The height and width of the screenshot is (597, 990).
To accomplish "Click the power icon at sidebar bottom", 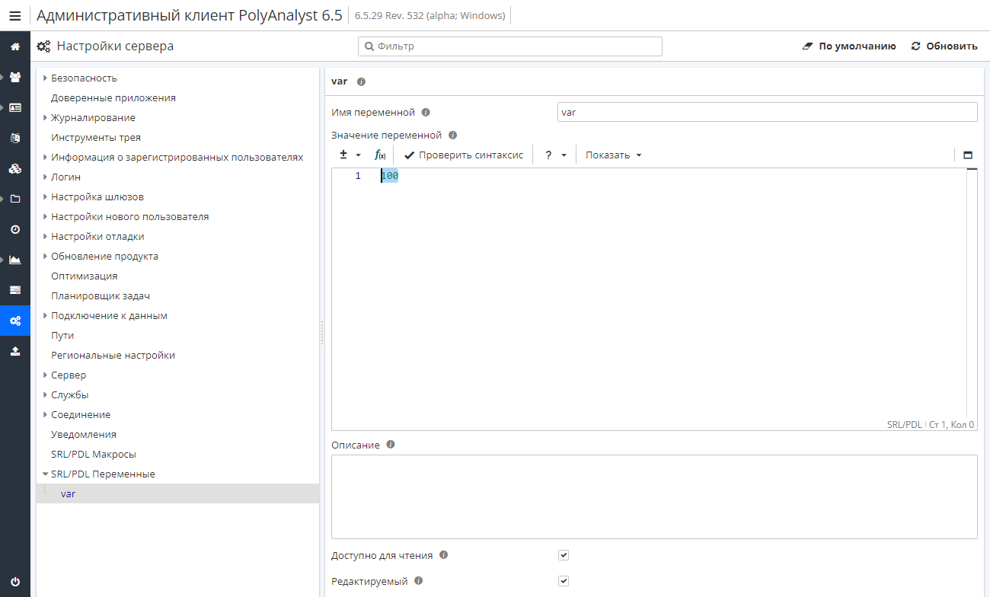I will (14, 580).
